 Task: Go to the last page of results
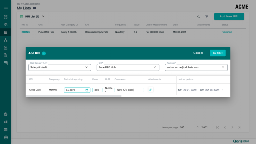pyautogui.click(x=240, y=127)
